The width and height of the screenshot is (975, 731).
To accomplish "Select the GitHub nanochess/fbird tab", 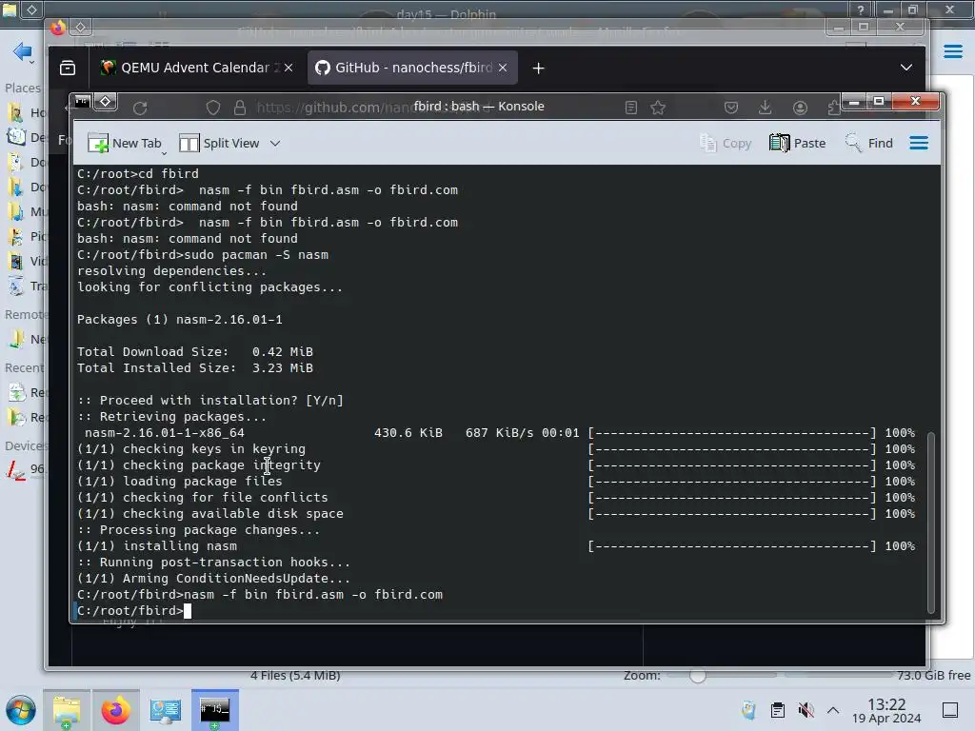I will (412, 68).
